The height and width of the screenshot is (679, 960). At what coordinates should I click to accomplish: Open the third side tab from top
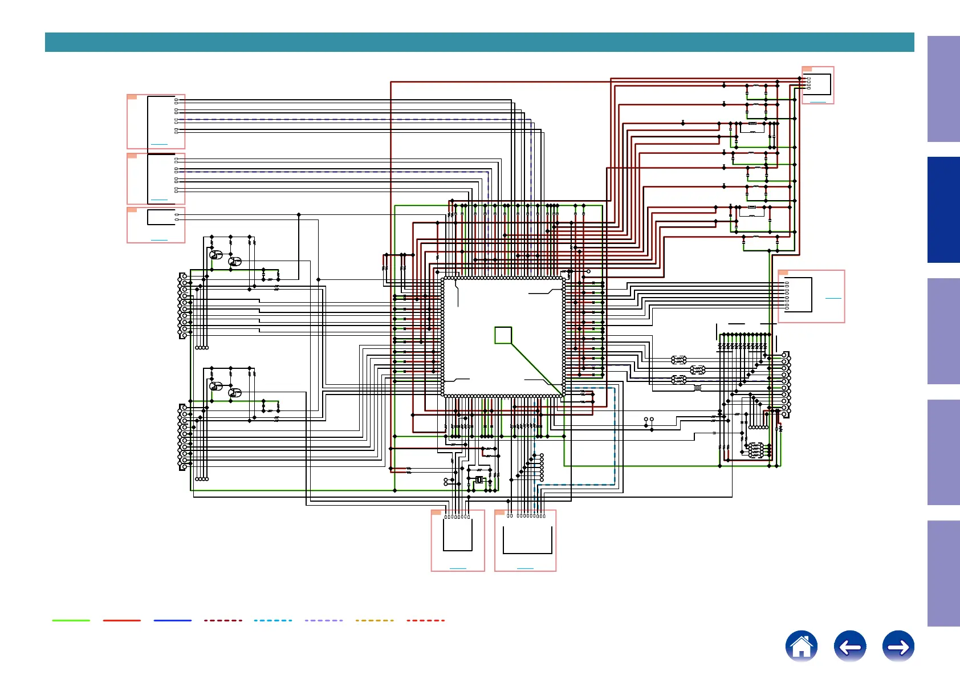943,331
